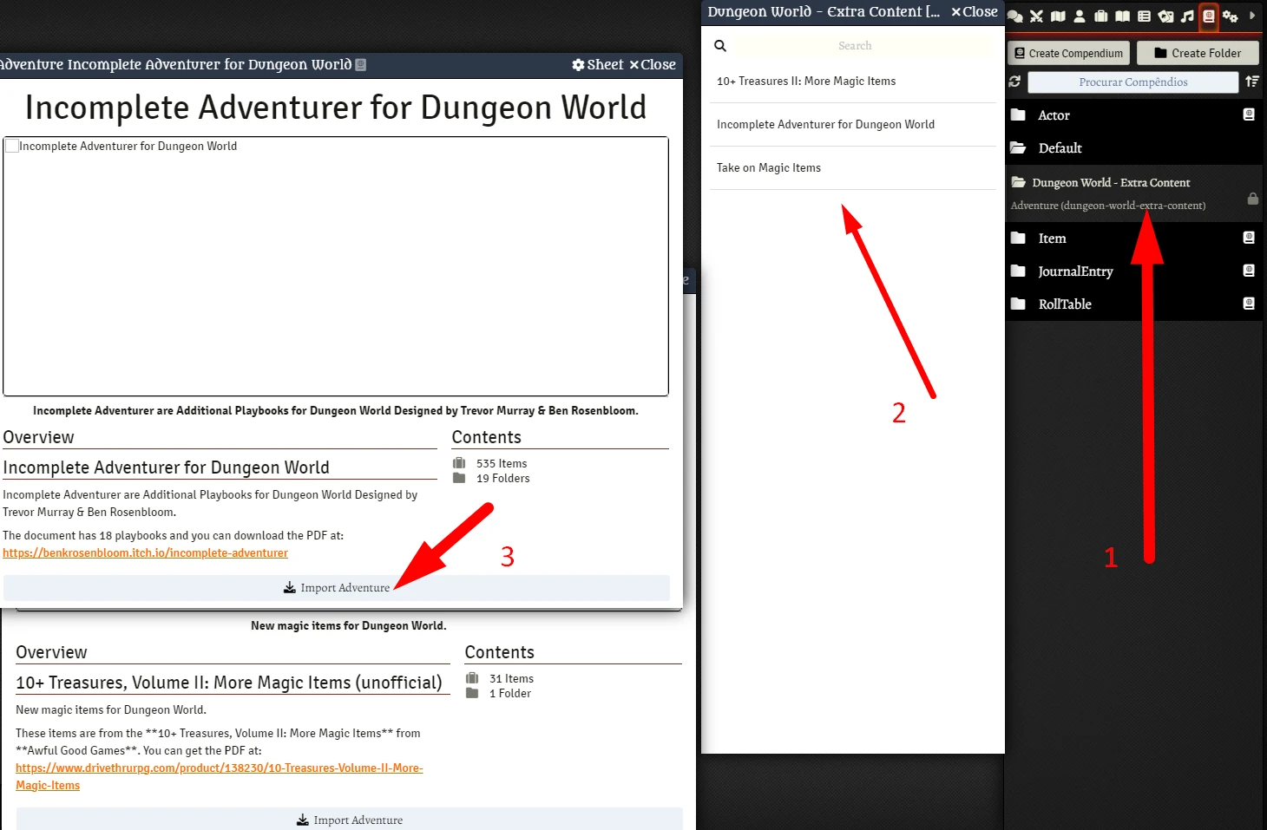Open the benkrosenbloom.itch.io incomplete-adventurer link
The height and width of the screenshot is (830, 1267).
click(145, 553)
